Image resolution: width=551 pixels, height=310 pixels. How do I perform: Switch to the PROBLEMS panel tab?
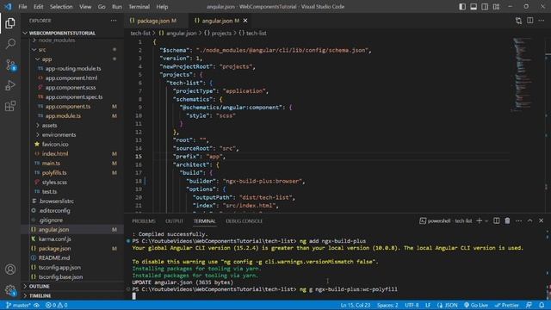[x=144, y=221]
